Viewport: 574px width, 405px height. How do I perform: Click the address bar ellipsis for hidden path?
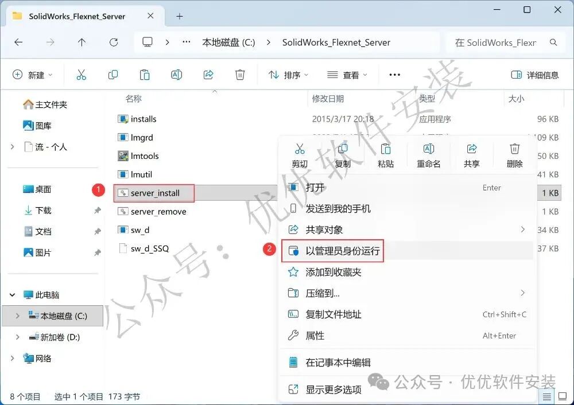tap(187, 42)
